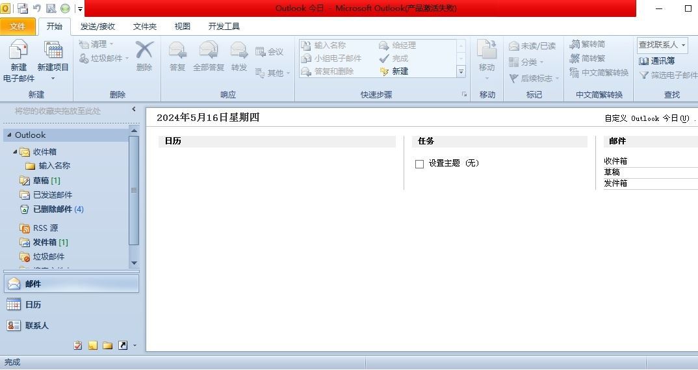Collapse the navigation pane with chevron
Image resolution: width=698 pixels, height=370 pixels.
point(133,109)
